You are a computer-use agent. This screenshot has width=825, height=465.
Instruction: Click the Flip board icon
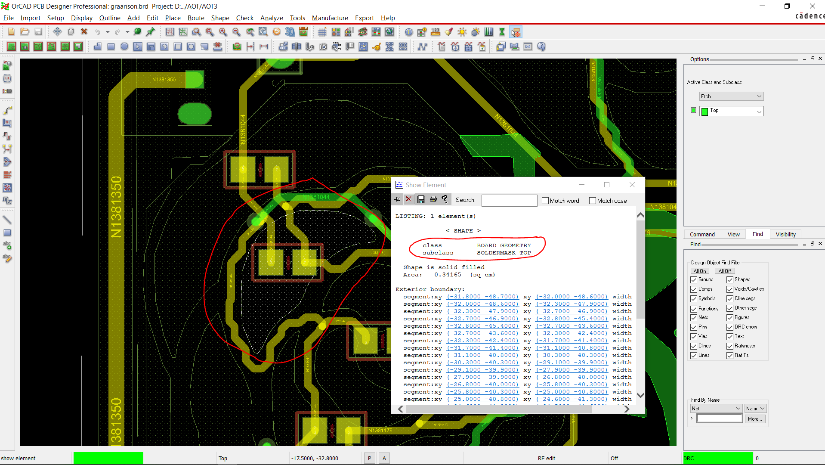pyautogui.click(x=303, y=32)
